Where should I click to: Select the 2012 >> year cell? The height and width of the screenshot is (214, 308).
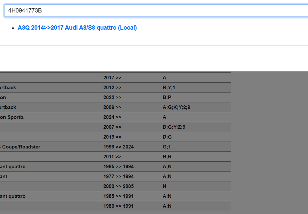[112, 88]
